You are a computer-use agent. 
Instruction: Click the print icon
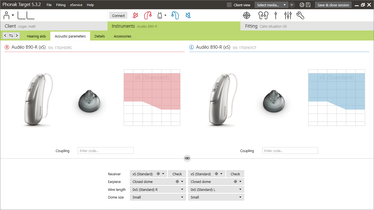pyautogui.click(x=302, y=5)
